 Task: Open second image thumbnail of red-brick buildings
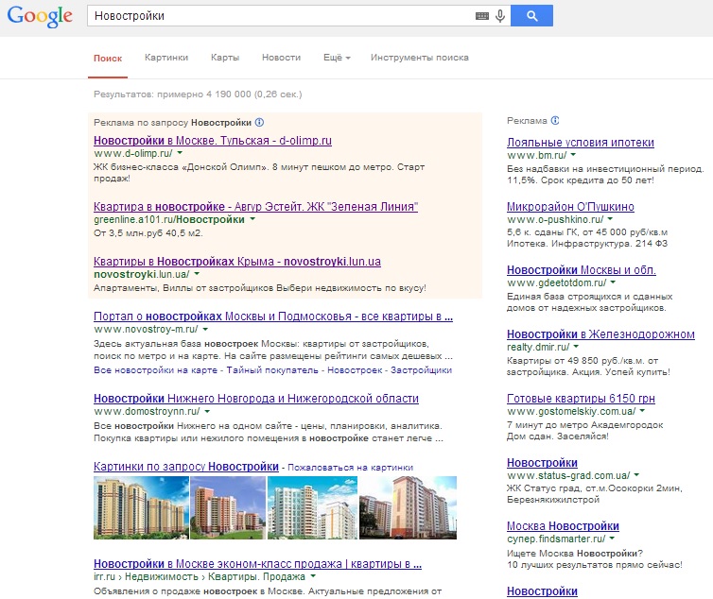pyautogui.click(x=228, y=507)
